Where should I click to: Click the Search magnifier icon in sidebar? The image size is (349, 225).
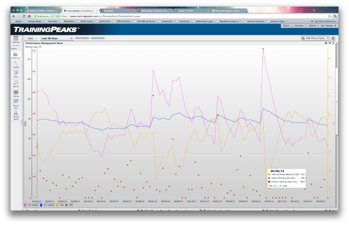tap(16, 83)
